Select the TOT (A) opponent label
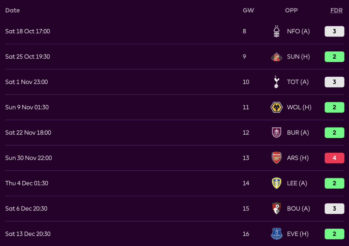349x246 pixels. pyautogui.click(x=298, y=82)
